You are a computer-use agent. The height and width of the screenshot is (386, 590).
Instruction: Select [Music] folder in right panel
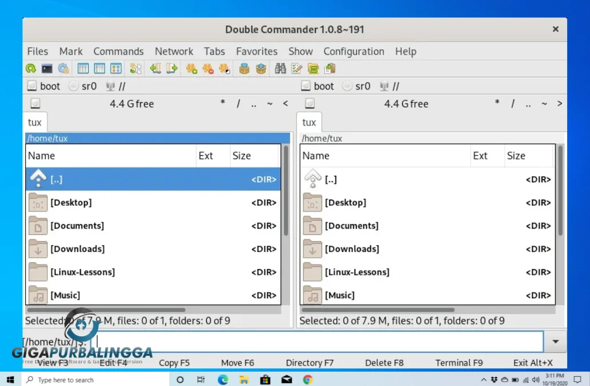click(427, 295)
